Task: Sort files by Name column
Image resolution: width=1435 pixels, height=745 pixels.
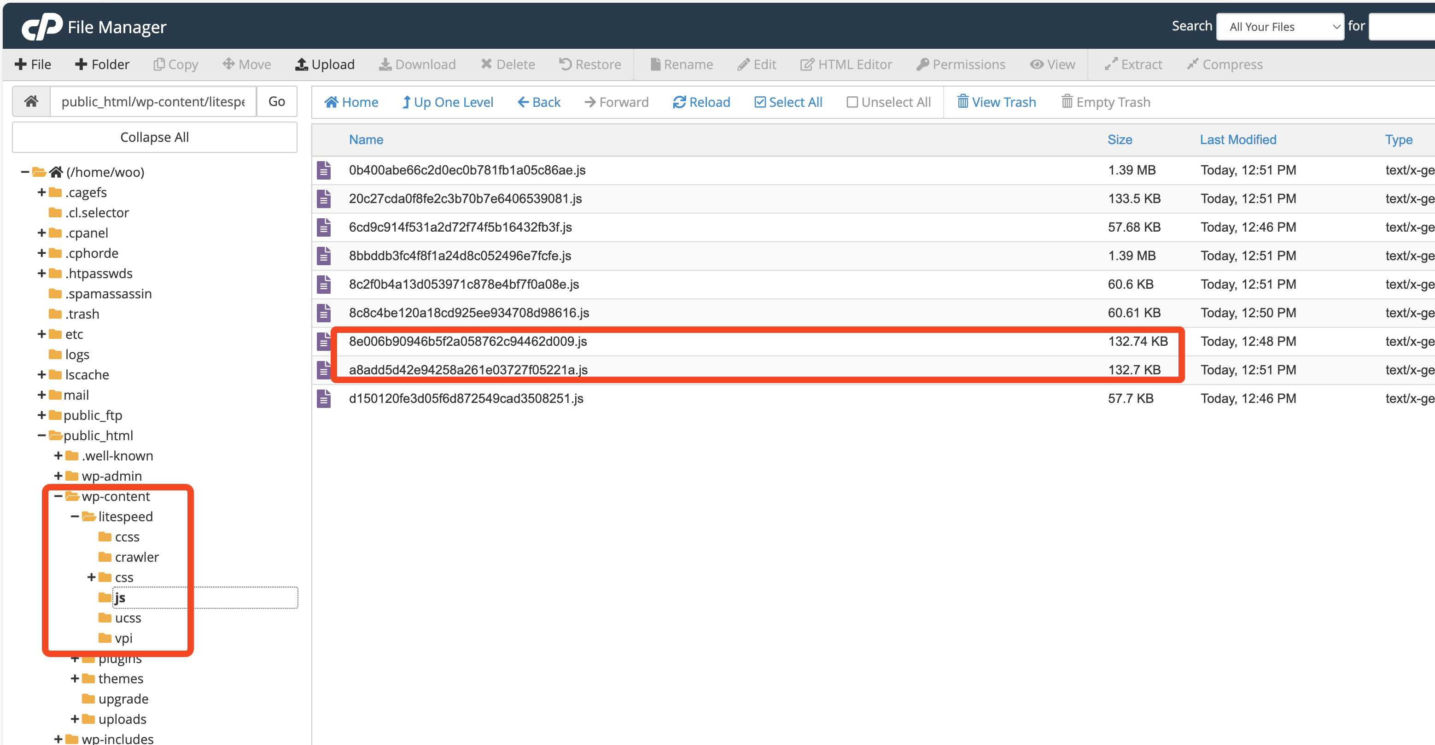Action: coord(366,140)
